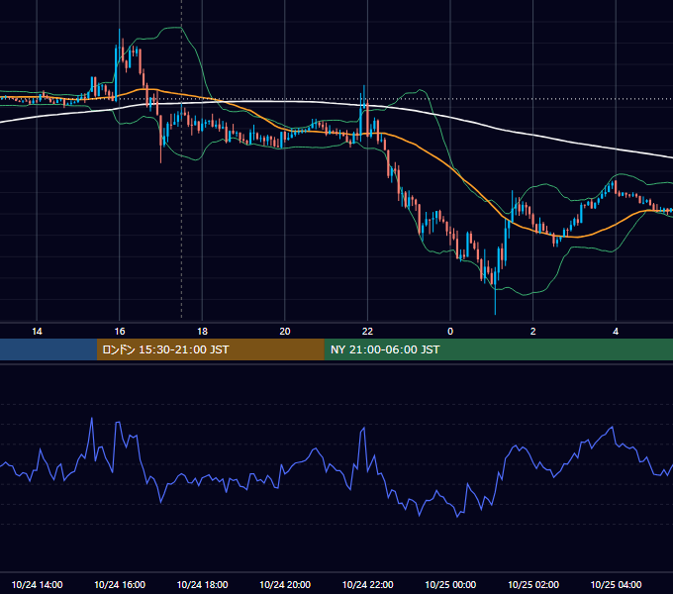The width and height of the screenshot is (673, 594).
Task: Click the 10/24 18:00 date label
Action: click(202, 584)
